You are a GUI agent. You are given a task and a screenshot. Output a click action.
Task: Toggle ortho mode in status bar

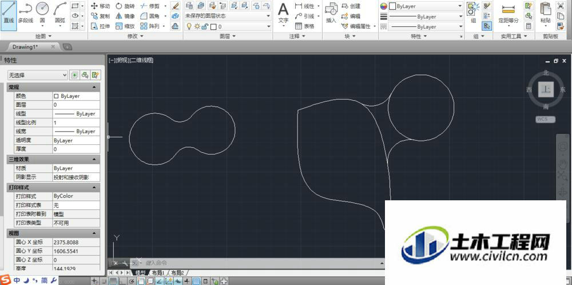(x=122, y=281)
